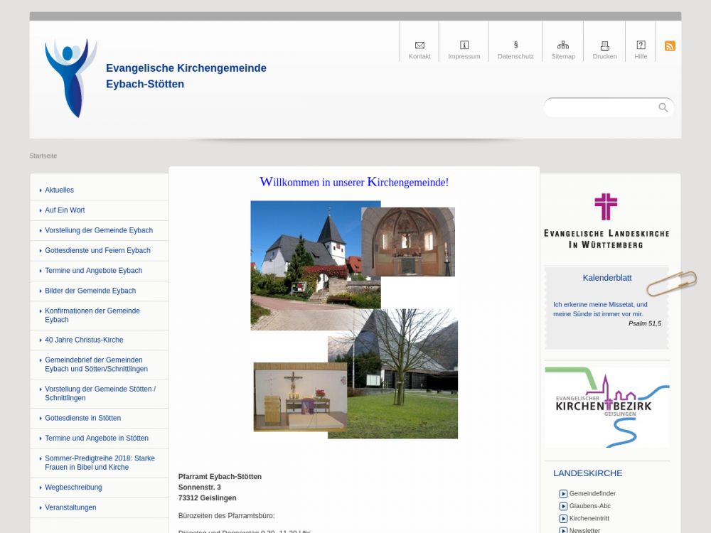This screenshot has height=533, width=711.
Task: Click the church community logo
Action: coord(70,78)
